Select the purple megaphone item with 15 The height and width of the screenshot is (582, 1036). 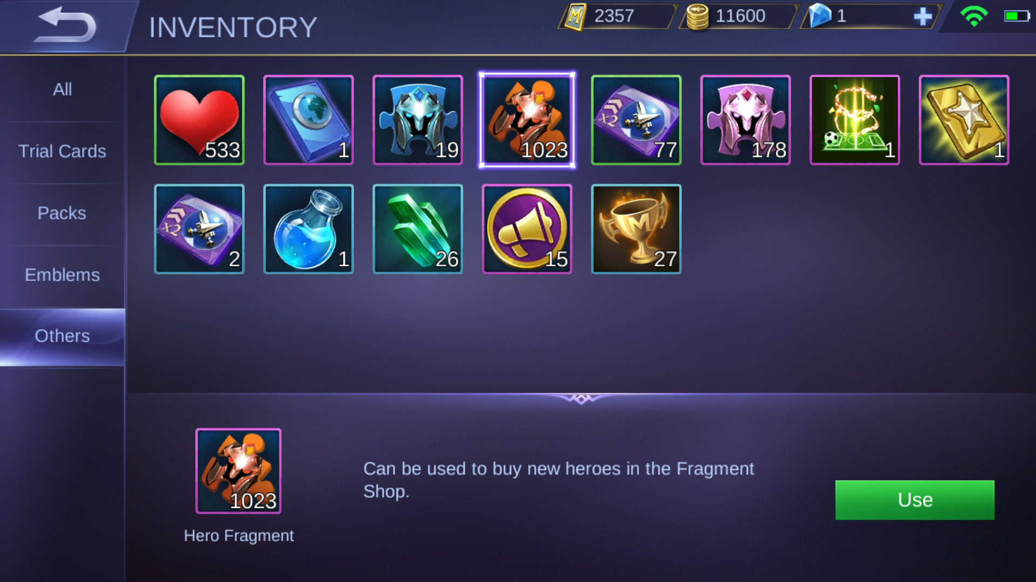pos(527,229)
